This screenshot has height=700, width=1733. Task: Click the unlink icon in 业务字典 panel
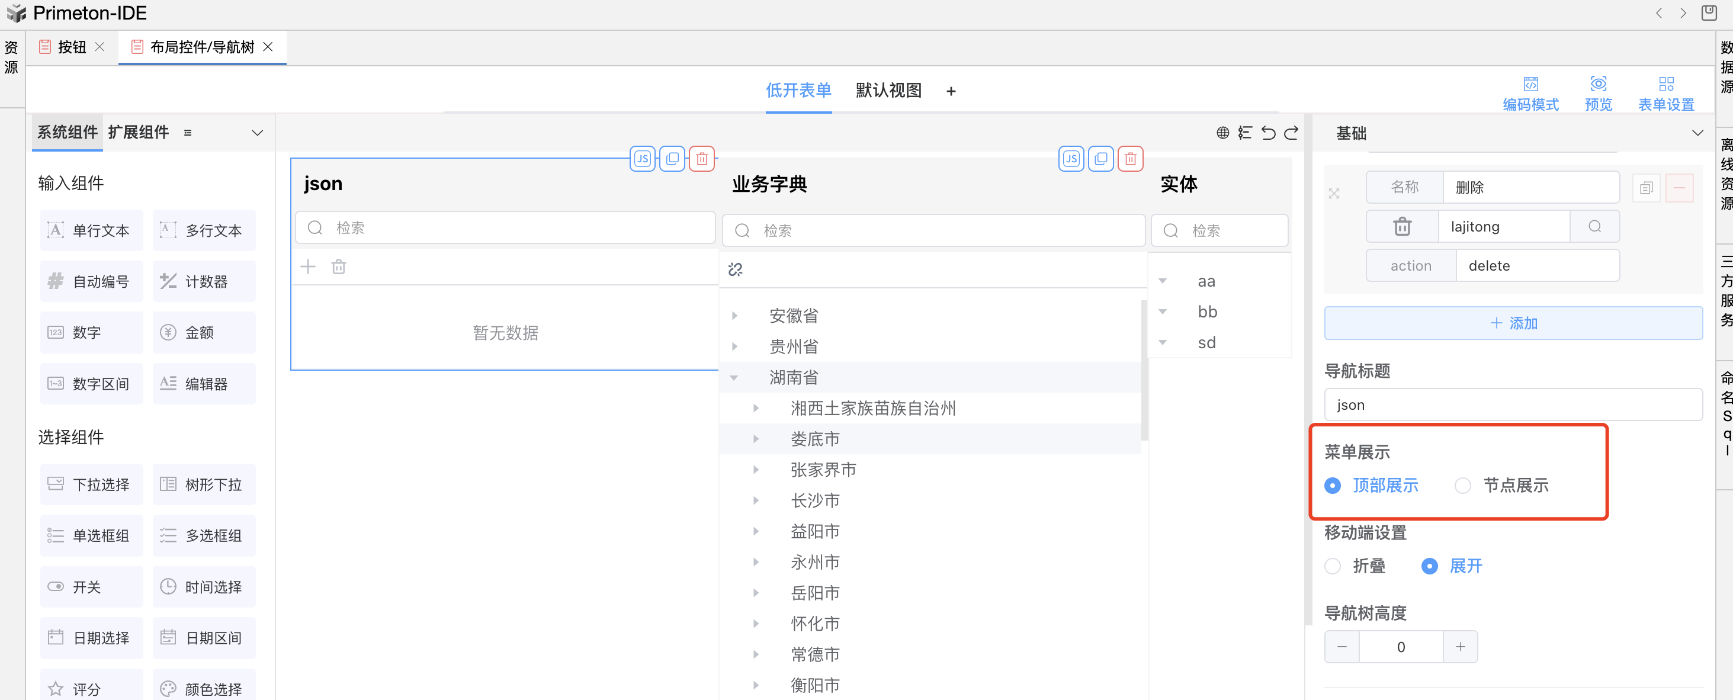(x=736, y=269)
